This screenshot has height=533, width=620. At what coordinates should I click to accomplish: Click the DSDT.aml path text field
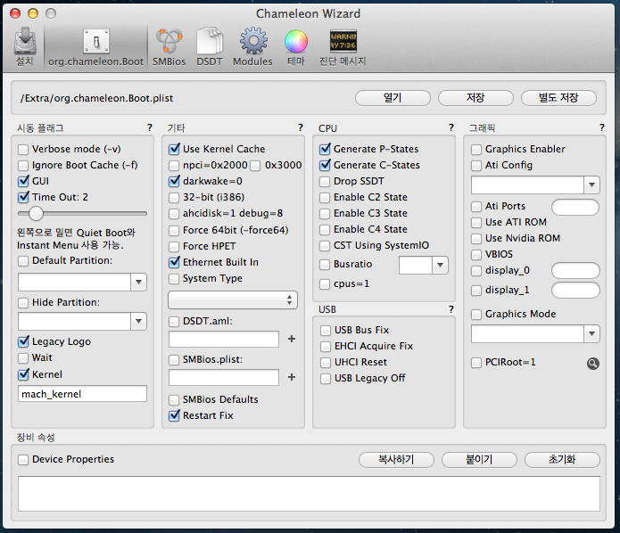(224, 340)
